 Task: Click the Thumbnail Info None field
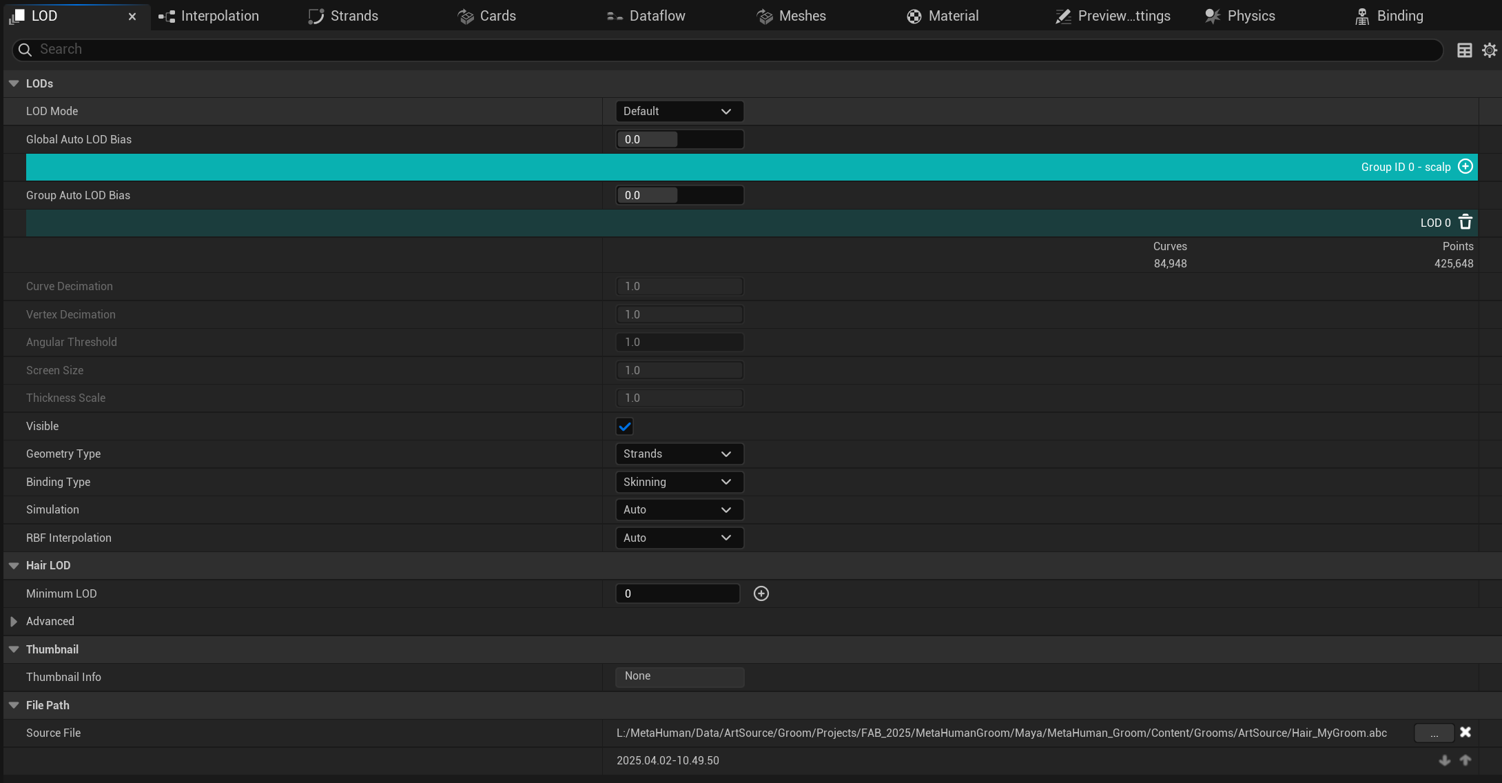click(x=679, y=676)
